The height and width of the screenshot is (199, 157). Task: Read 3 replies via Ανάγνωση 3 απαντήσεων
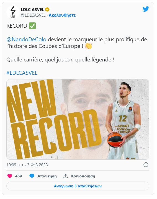coord(78,186)
